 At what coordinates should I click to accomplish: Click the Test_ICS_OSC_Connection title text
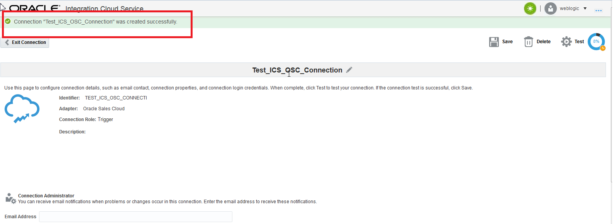pyautogui.click(x=297, y=70)
